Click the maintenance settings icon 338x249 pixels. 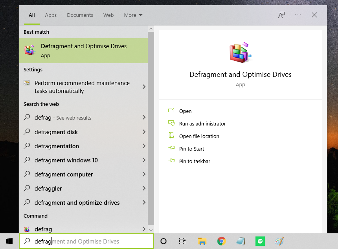27,83
